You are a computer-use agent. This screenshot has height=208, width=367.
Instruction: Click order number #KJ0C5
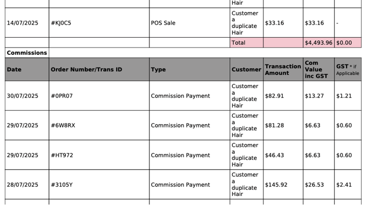coord(61,23)
